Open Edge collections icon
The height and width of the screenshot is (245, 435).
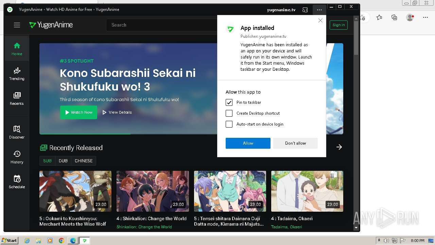tap(394, 17)
